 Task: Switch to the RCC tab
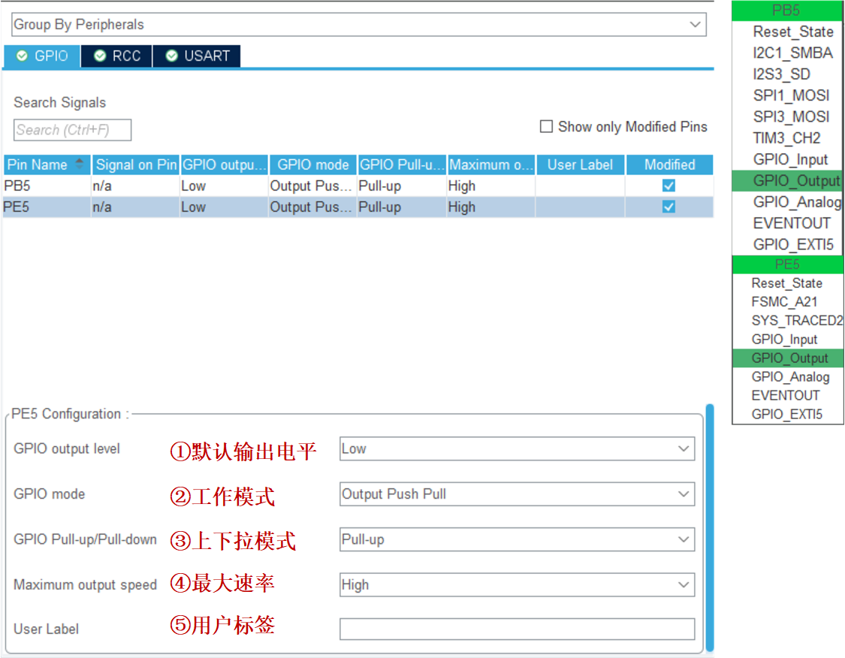click(116, 56)
